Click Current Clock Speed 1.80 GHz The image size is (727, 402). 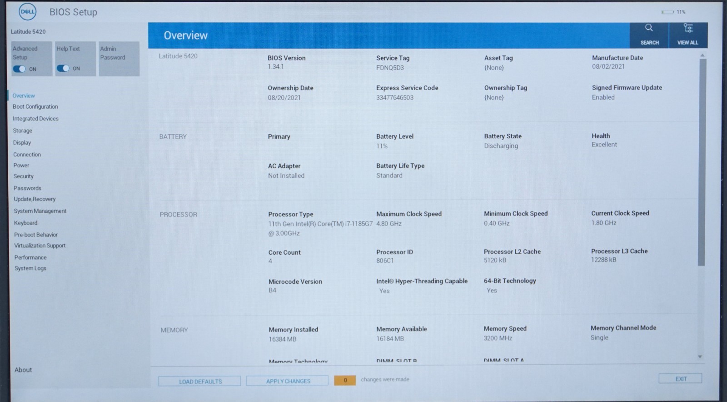604,223
